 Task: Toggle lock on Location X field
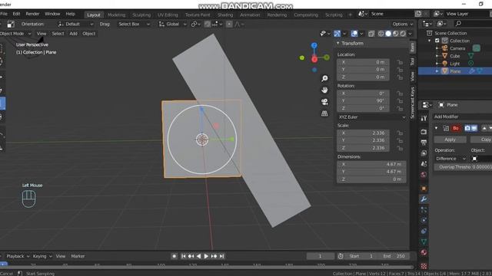pyautogui.click(x=400, y=62)
